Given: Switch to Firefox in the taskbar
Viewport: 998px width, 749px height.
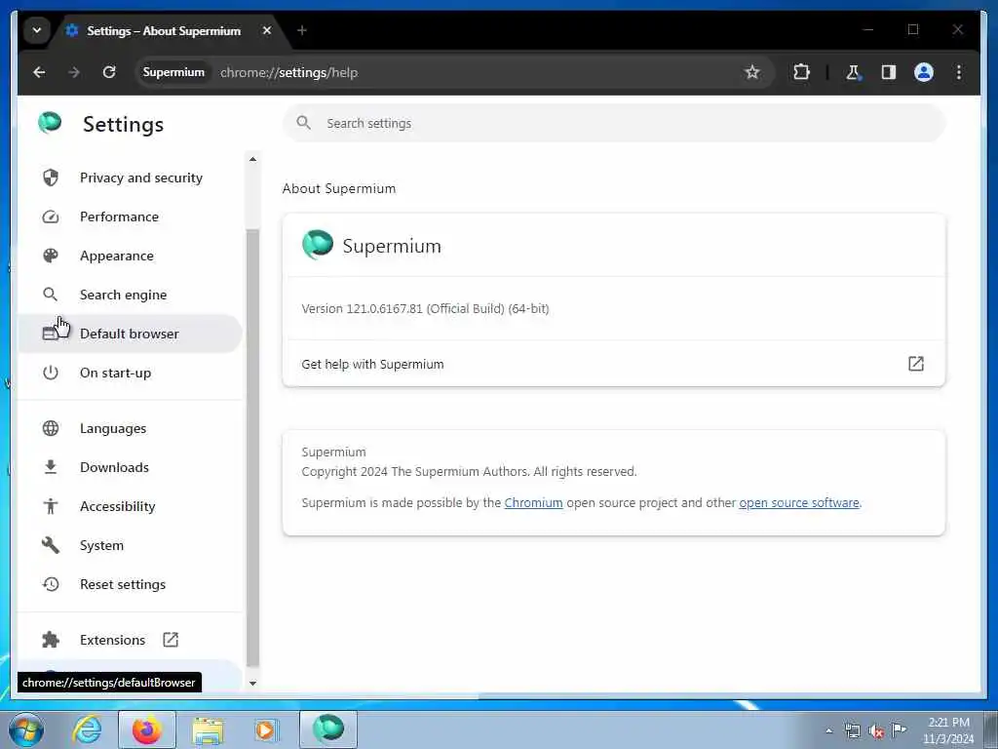Looking at the screenshot, I should pos(146,729).
